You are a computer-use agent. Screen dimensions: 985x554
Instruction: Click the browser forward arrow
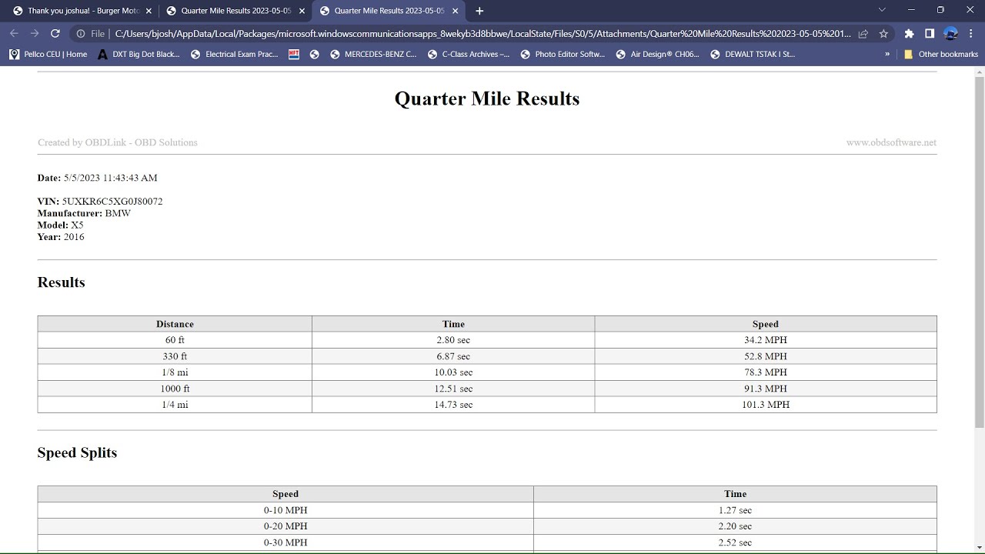[35, 34]
